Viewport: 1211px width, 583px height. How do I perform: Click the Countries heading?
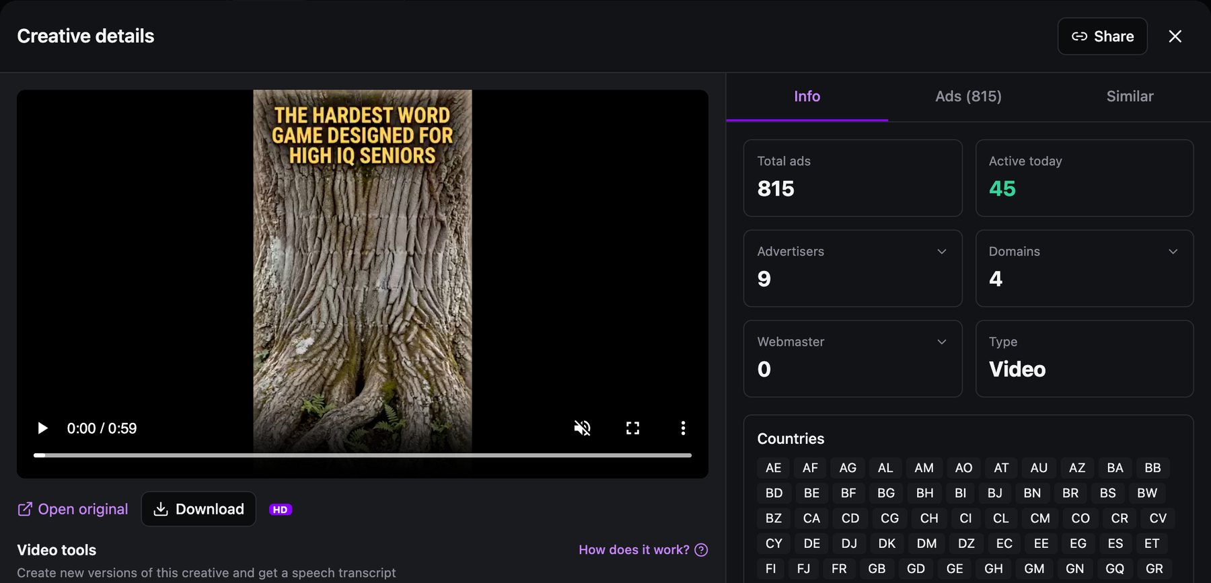tap(791, 438)
